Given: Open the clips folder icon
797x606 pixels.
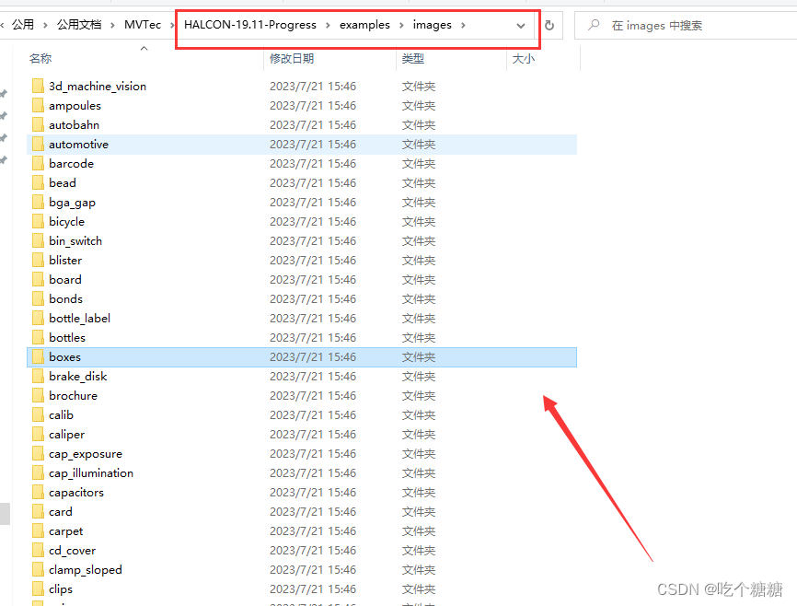Looking at the screenshot, I should coord(37,589).
